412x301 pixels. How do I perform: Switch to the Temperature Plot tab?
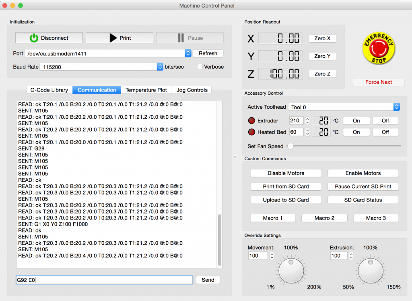pos(146,90)
